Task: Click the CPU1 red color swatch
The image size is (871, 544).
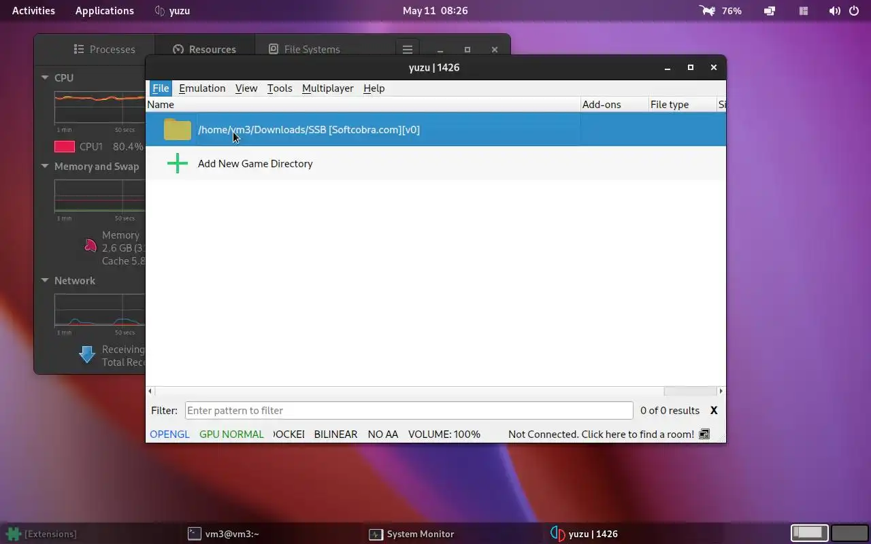Action: [x=65, y=146]
